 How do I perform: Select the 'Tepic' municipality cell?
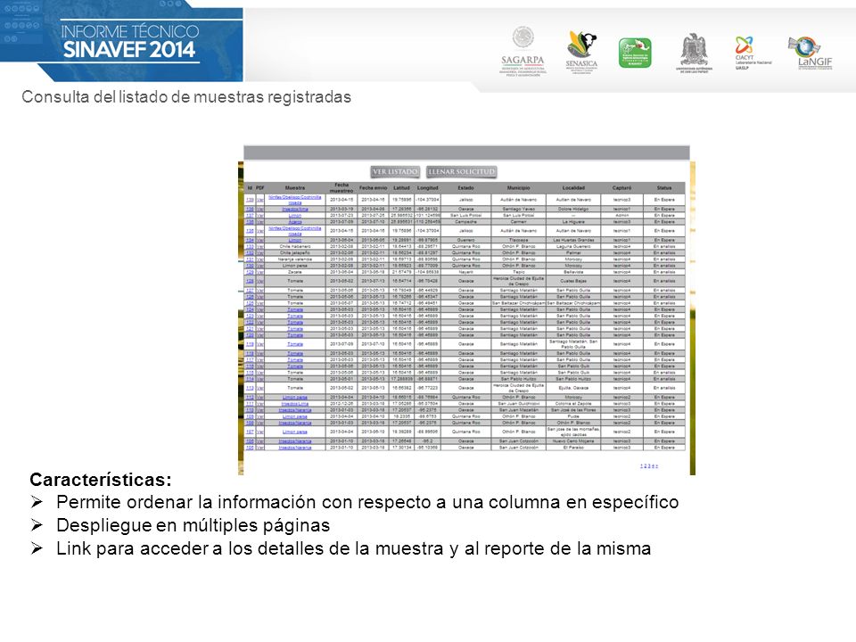[518, 272]
